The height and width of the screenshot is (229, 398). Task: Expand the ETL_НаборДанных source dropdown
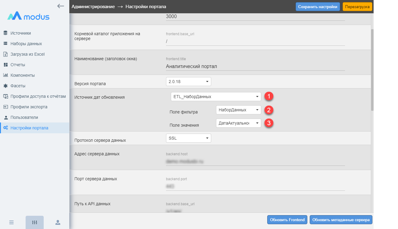point(216,97)
